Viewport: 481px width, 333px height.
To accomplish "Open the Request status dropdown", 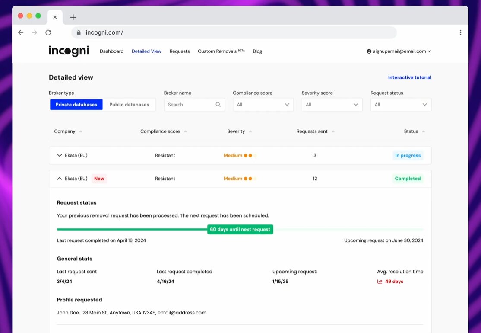I will (x=401, y=105).
